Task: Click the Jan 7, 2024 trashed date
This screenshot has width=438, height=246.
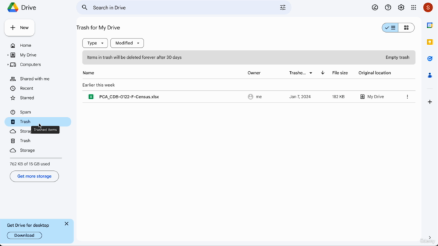Action: (300, 97)
